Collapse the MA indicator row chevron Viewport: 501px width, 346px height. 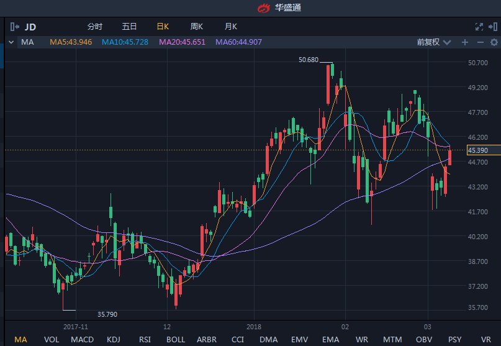[x=11, y=42]
